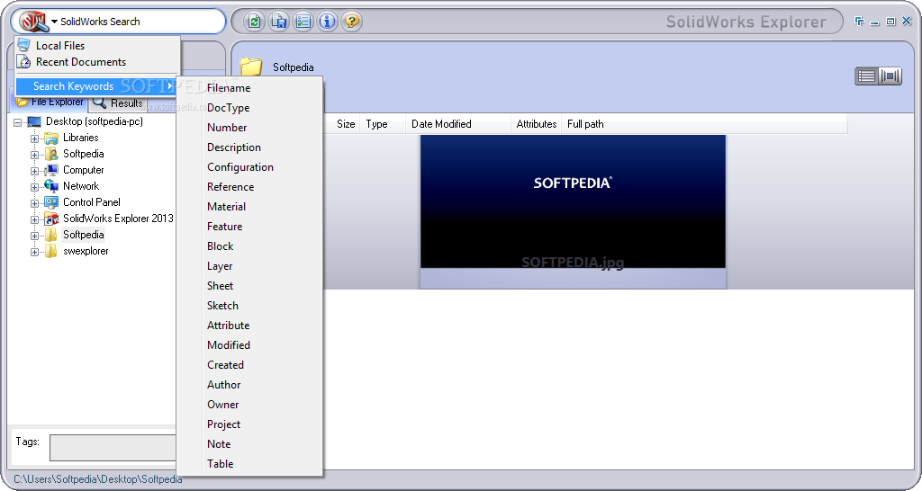Viewport: 922px width, 491px height.
Task: Choose Author keyword from submenu
Action: tap(249, 385)
